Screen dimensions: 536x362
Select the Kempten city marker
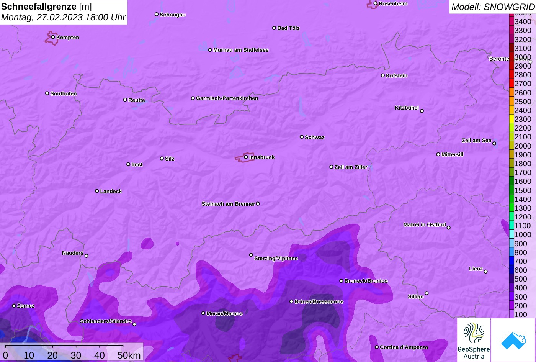pyautogui.click(x=53, y=37)
